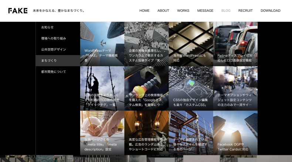Screen dimensions: 292x162
Task: Open the Googleカスタム検索 post thumbnail
Action: pos(146,88)
